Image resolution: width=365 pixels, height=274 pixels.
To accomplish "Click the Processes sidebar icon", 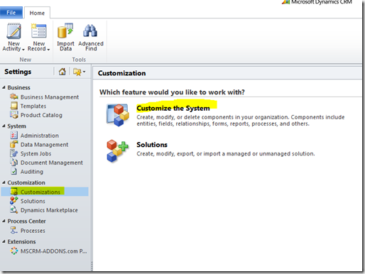I will pos(14,230).
